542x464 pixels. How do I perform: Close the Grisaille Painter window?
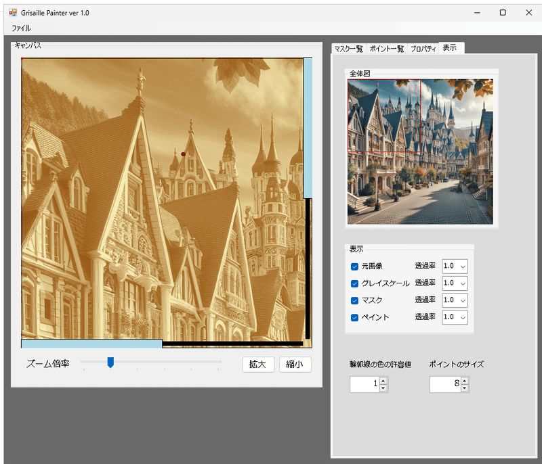(529, 13)
